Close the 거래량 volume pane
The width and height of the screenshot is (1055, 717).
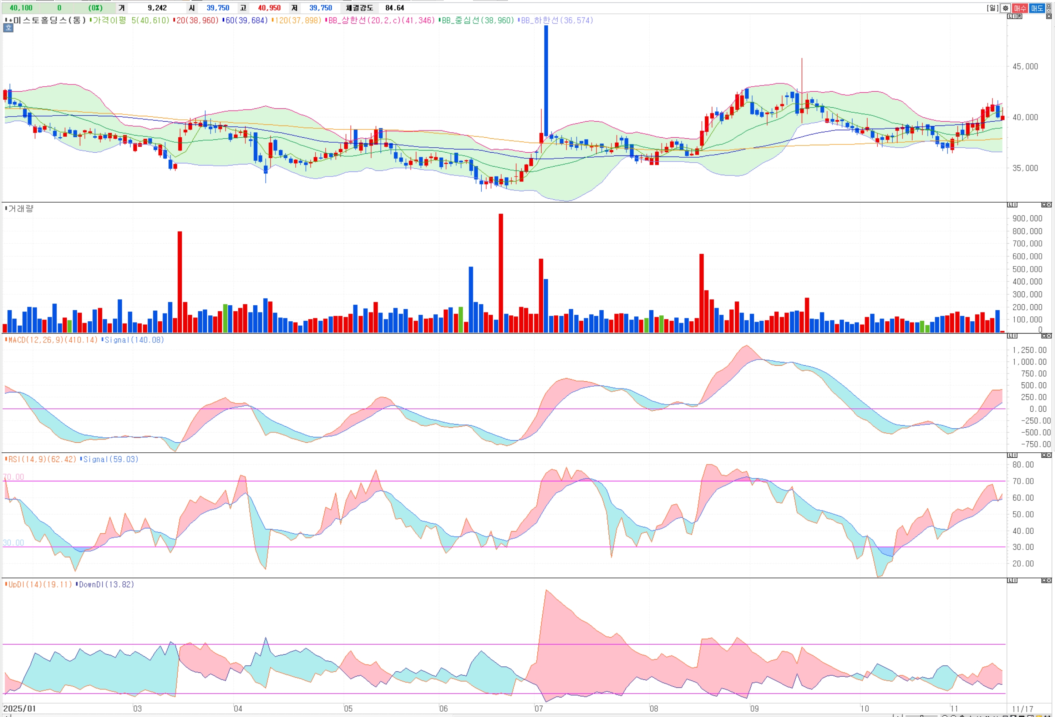point(1049,205)
